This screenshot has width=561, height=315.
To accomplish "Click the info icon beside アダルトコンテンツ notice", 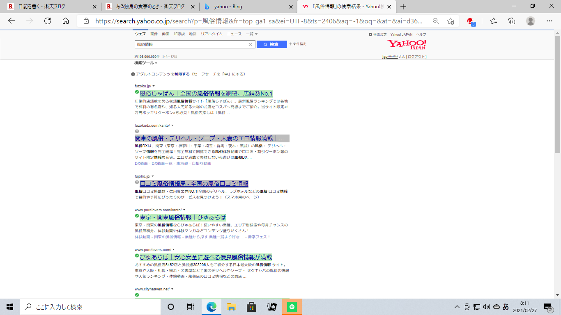I will (133, 74).
